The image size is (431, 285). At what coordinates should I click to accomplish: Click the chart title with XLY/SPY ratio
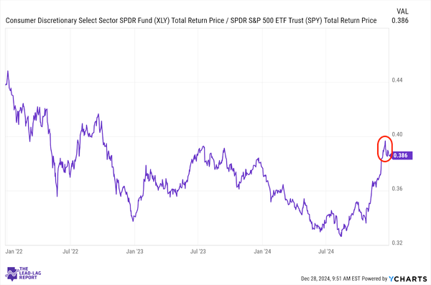(191, 21)
